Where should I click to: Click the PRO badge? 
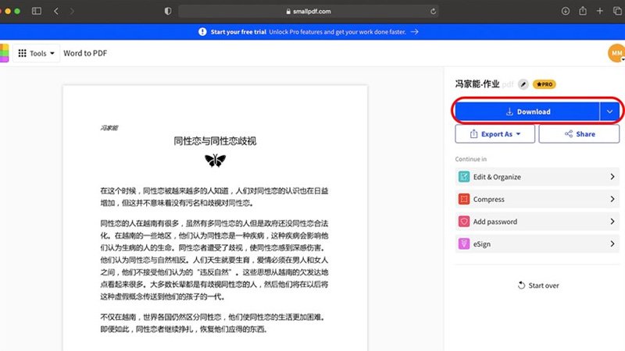click(x=544, y=84)
